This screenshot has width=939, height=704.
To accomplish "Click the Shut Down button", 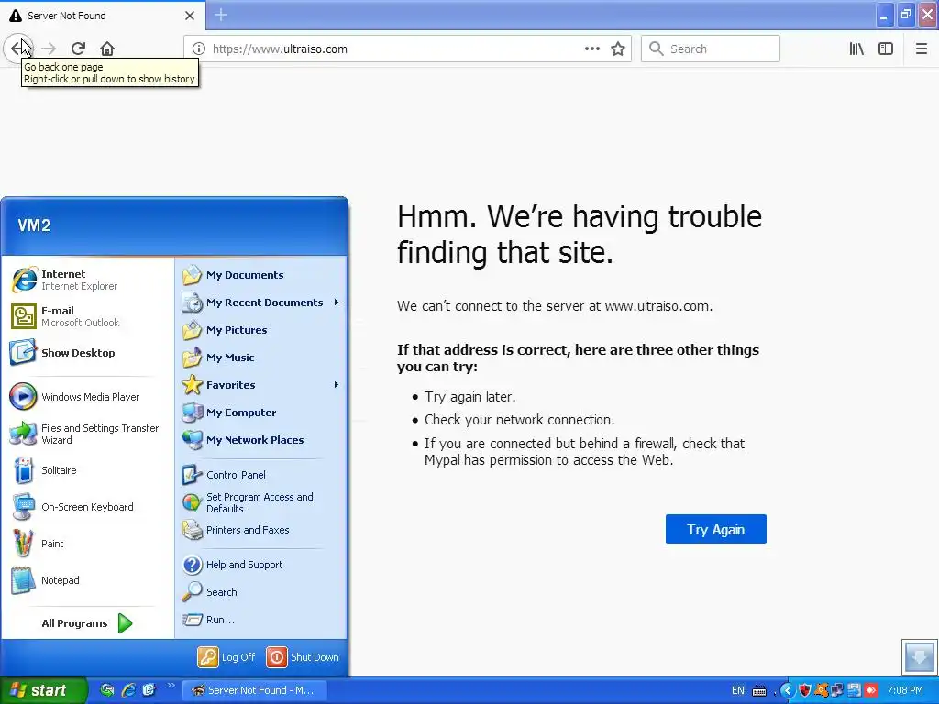I will [303, 657].
